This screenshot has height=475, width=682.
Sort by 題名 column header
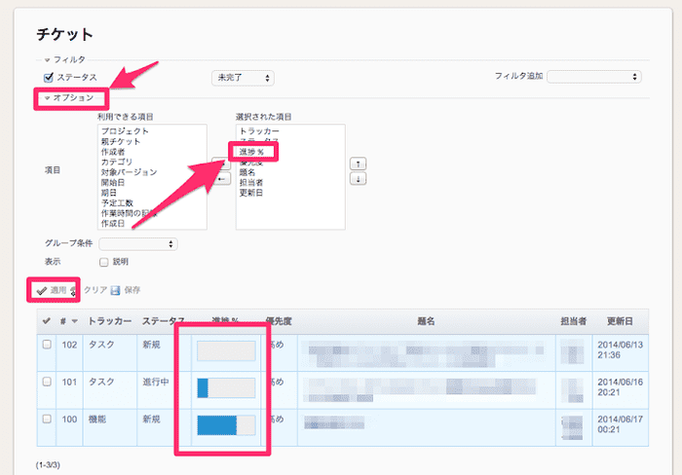click(x=426, y=321)
